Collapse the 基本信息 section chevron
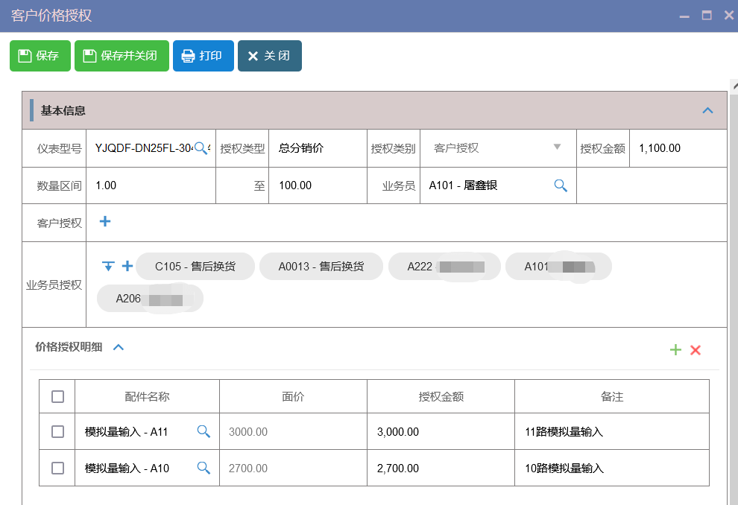 (707, 109)
